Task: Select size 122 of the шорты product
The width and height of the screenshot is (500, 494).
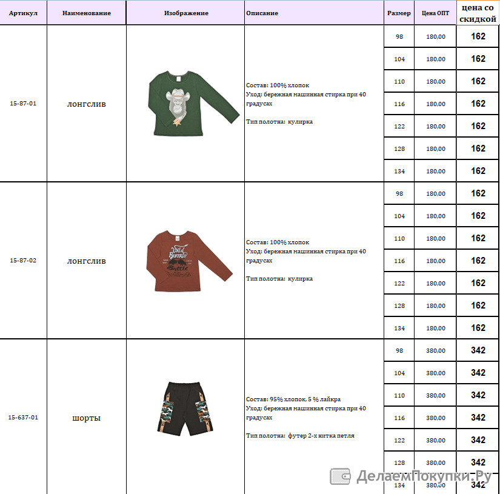Action: coord(399,440)
